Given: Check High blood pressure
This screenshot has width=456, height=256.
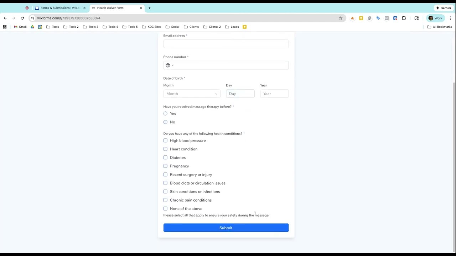Looking at the screenshot, I should 165,140.
